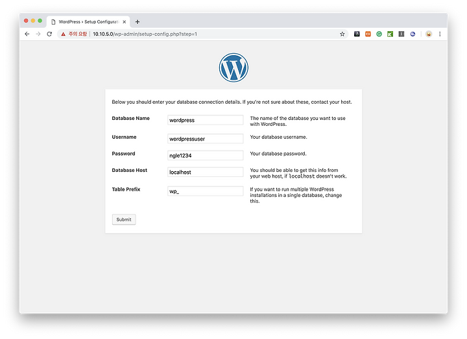Click the browser forward arrow
467x339 pixels.
point(38,34)
